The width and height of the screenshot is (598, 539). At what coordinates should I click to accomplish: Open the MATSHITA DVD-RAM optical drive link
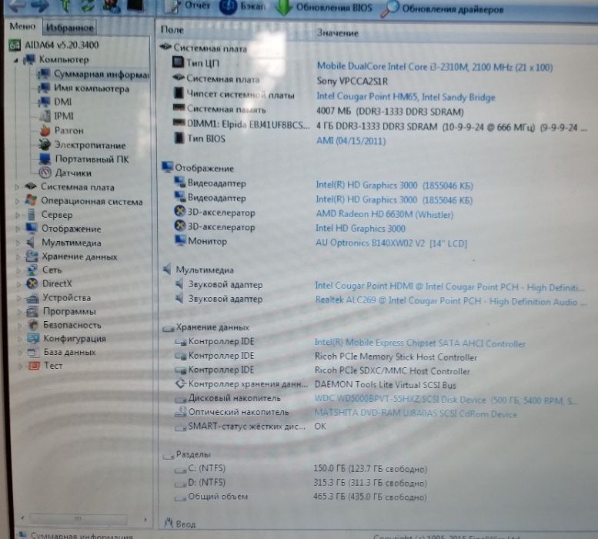pyautogui.click(x=416, y=414)
